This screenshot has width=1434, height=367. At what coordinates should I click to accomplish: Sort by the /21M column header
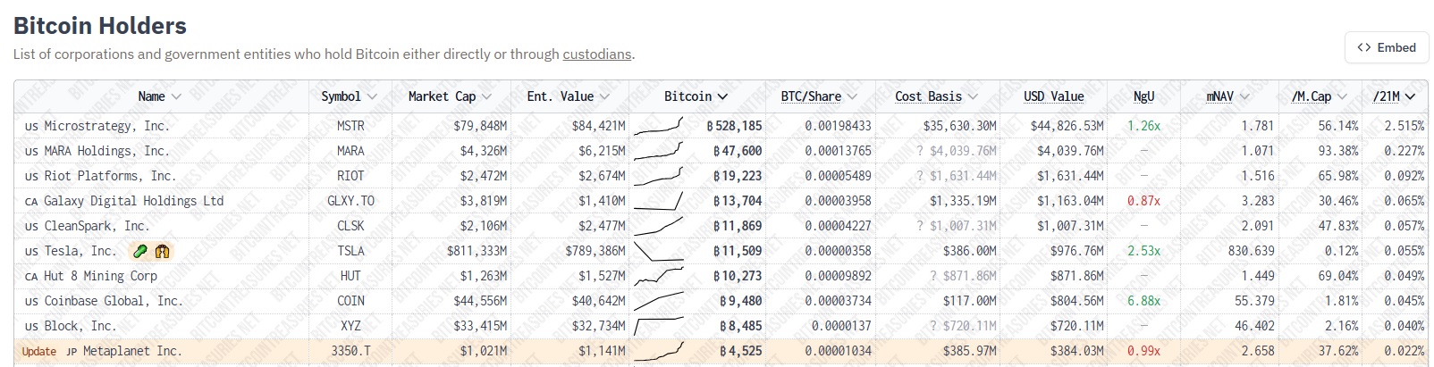pyautogui.click(x=1395, y=96)
